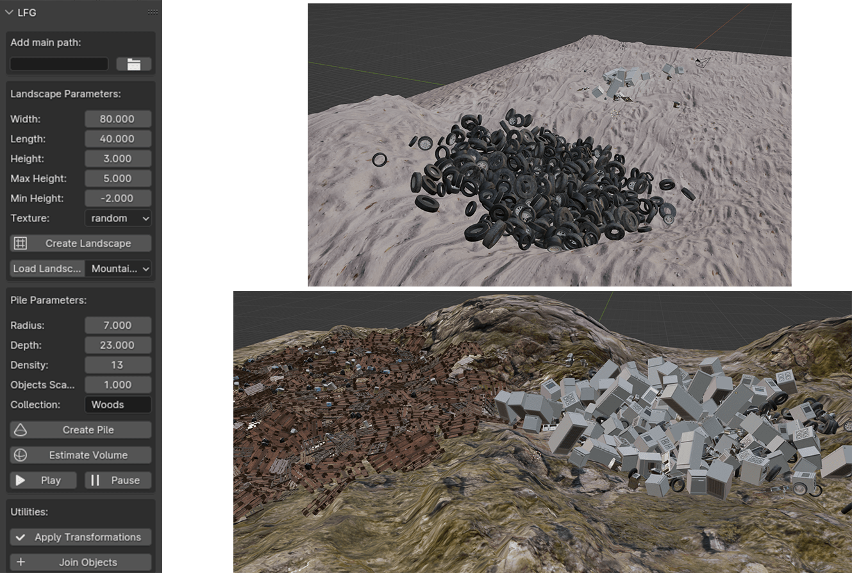
Task: Click the Length value field
Action: [118, 139]
